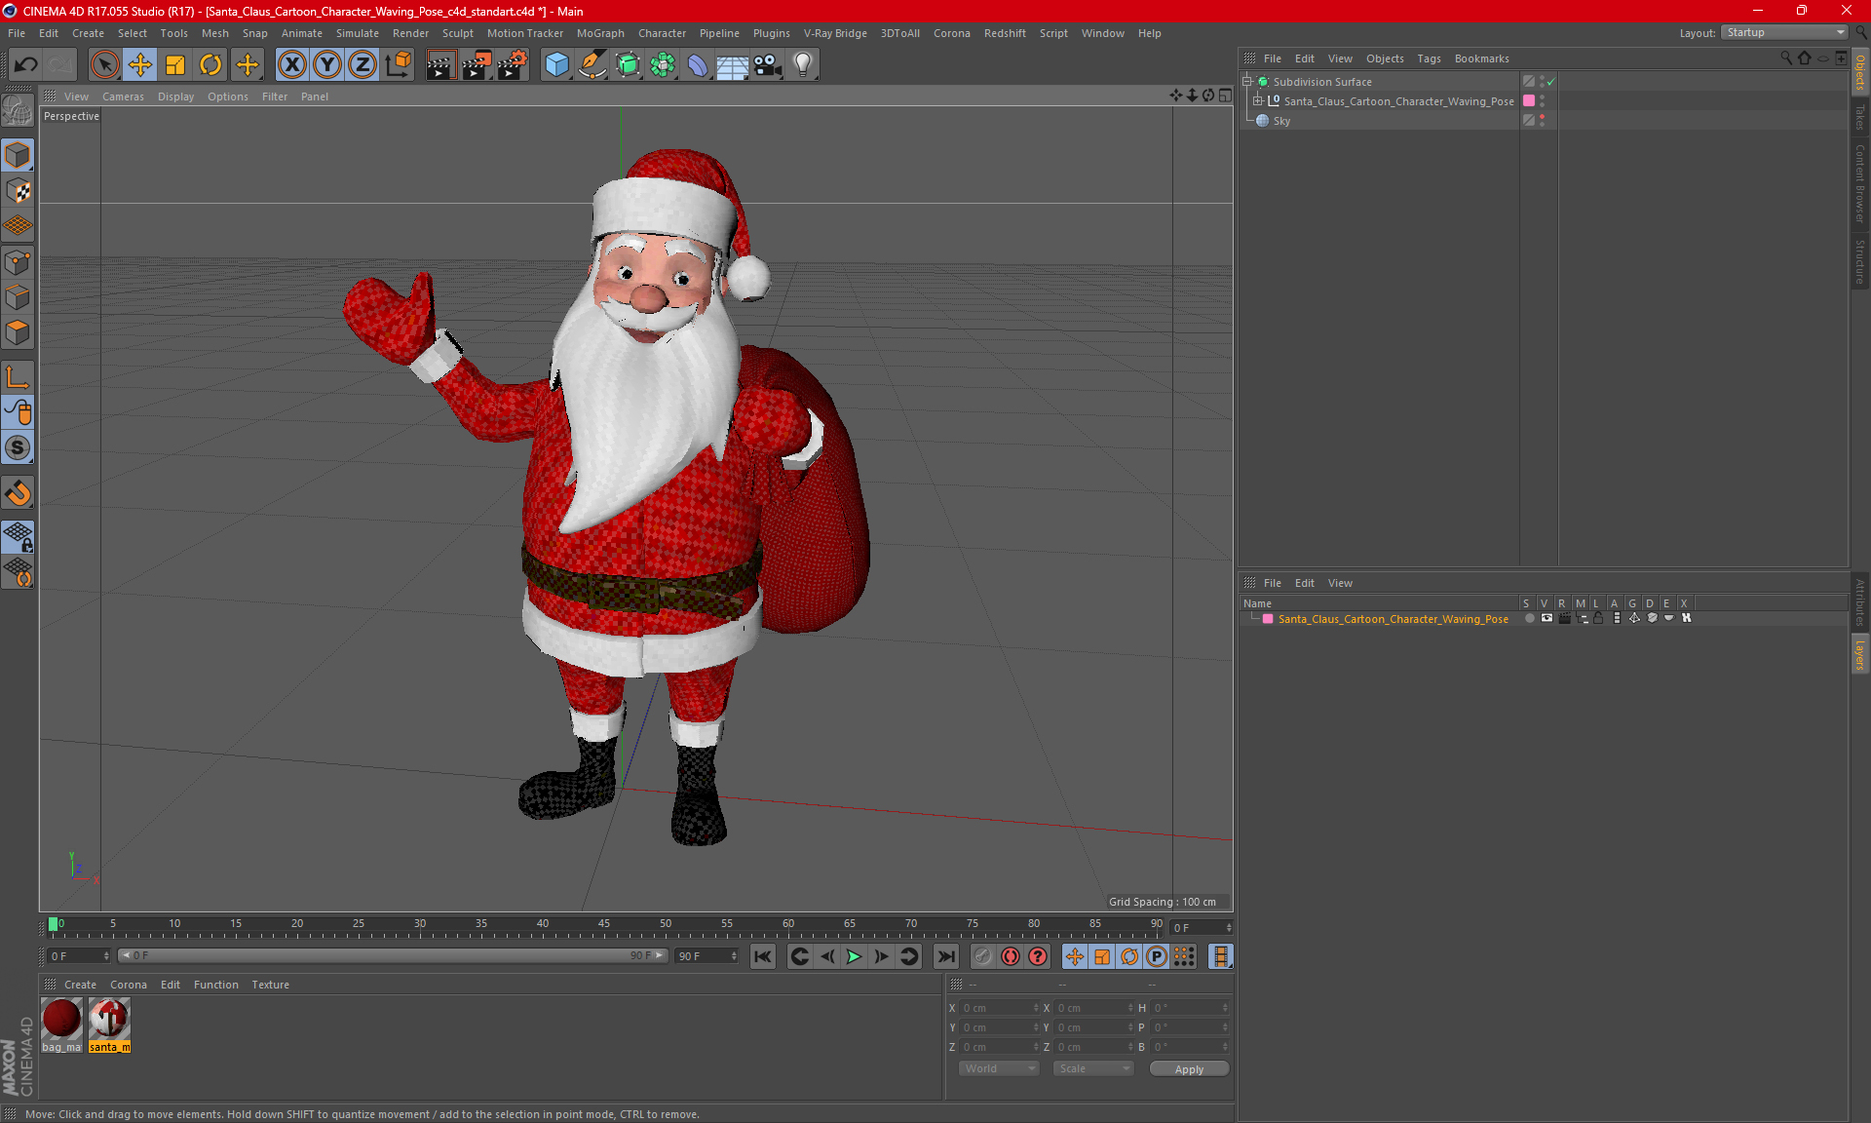The width and height of the screenshot is (1871, 1123).
Task: Toggle Sky object visibility dots
Action: click(1542, 121)
